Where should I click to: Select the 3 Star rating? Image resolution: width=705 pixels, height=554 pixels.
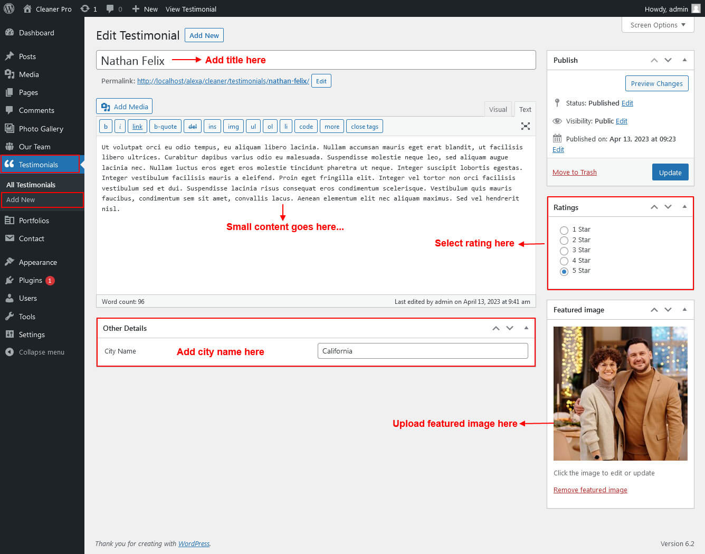564,251
